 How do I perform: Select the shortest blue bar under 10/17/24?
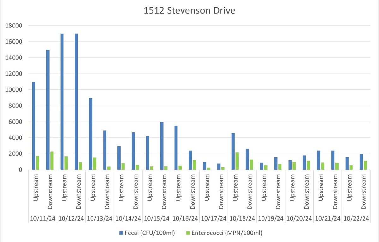pos(220,167)
